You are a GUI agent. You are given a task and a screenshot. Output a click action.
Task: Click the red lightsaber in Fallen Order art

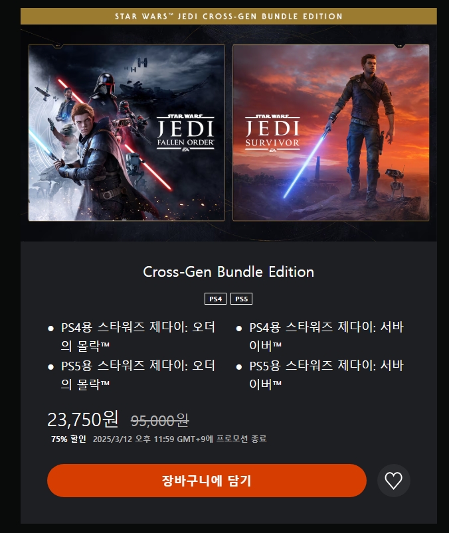click(115, 134)
